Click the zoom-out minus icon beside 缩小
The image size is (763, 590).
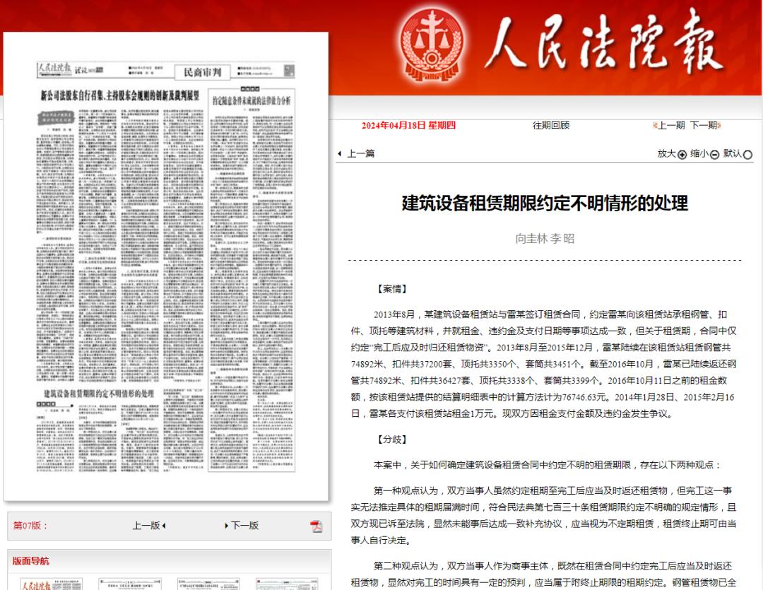(x=714, y=155)
